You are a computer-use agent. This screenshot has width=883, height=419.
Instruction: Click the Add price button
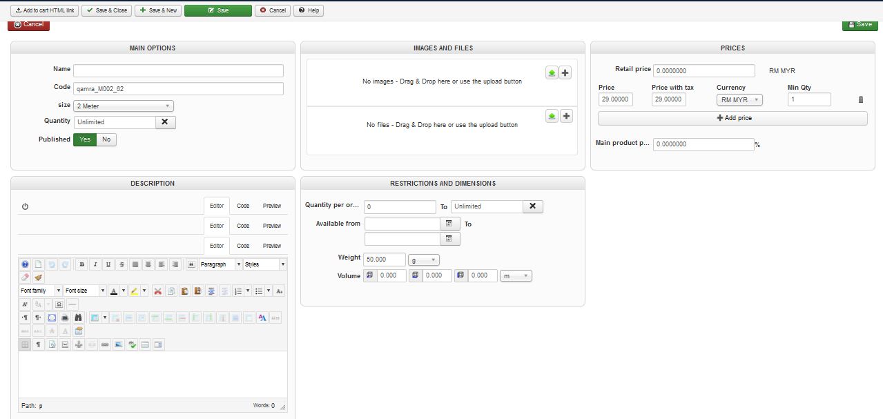click(732, 118)
